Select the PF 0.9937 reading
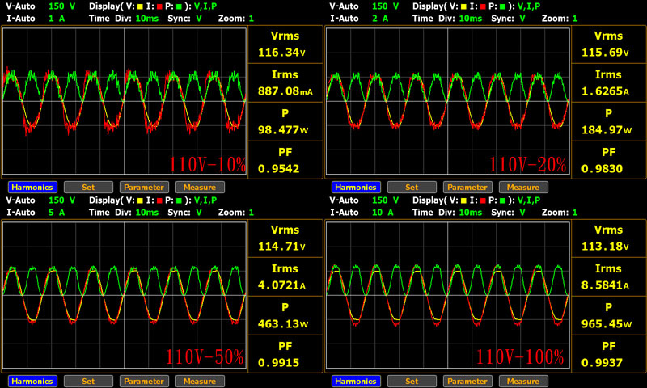Image resolution: width=647 pixels, height=388 pixels. [x=609, y=354]
